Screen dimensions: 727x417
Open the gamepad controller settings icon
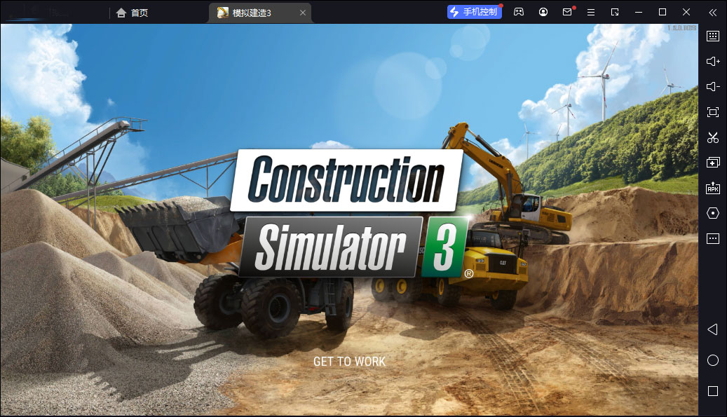(519, 12)
